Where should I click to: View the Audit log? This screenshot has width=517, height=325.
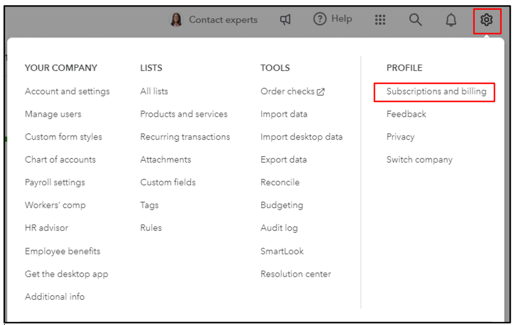click(279, 228)
